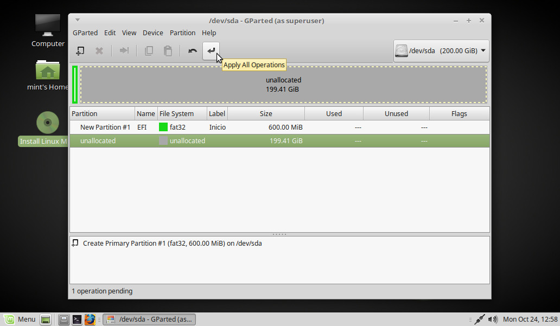Select the New Partition #1 row

105,127
